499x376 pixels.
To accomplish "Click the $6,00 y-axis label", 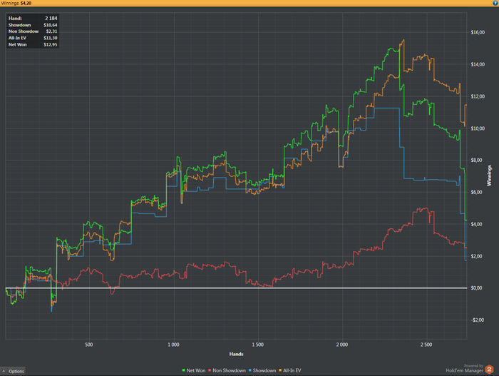I will coord(478,192).
